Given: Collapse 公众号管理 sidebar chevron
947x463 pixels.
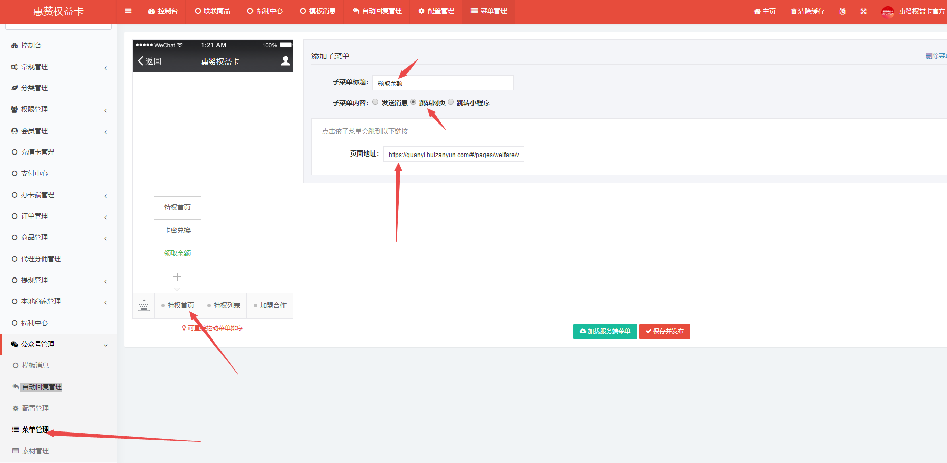Looking at the screenshot, I should click(105, 345).
